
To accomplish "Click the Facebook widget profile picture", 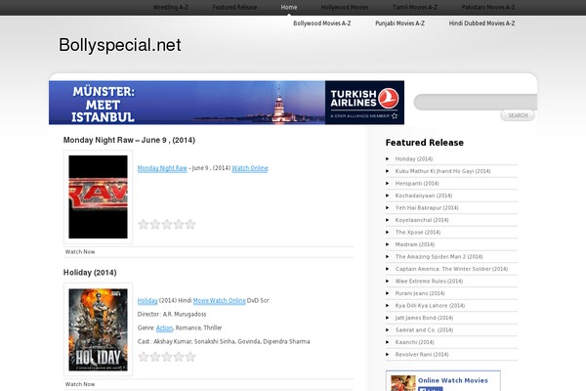I will coord(403,383).
